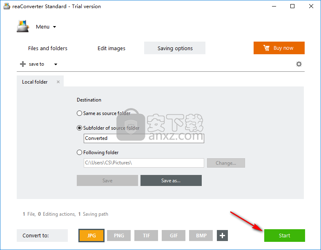Click the C:\Users\CS\Pictures\ path field
The width and height of the screenshot is (321, 250).
(x=144, y=163)
